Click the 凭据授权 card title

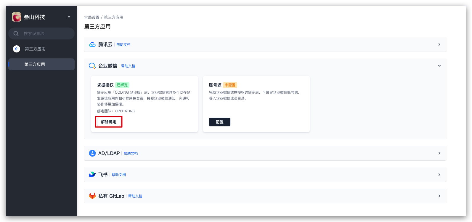[105, 85]
